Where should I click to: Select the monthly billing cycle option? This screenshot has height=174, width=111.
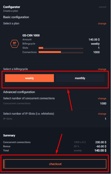(x=80, y=78)
